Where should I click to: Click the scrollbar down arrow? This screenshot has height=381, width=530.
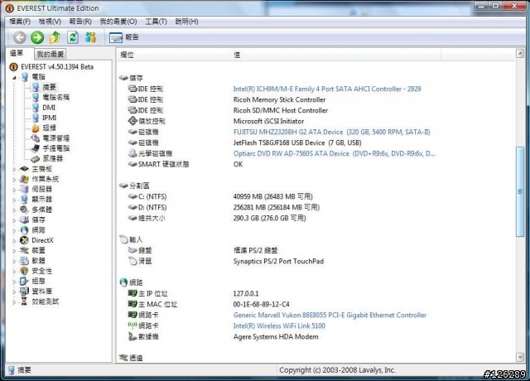[520, 357]
